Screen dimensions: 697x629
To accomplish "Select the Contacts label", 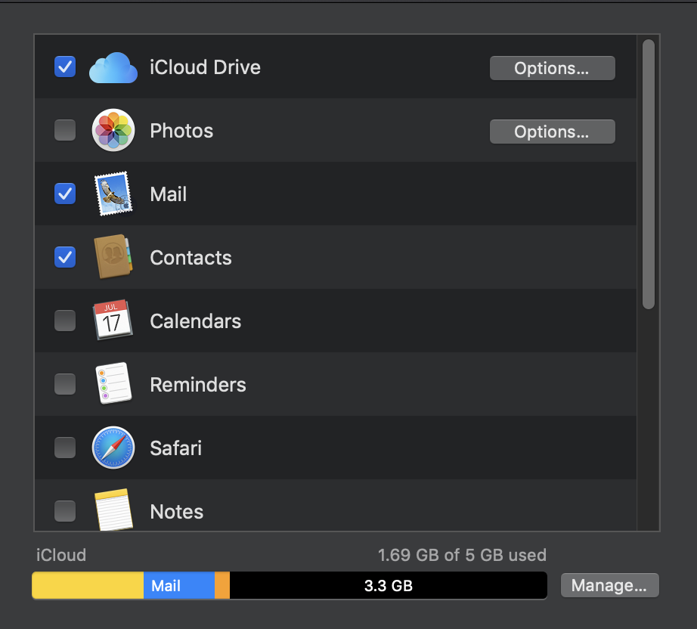I will tap(191, 258).
